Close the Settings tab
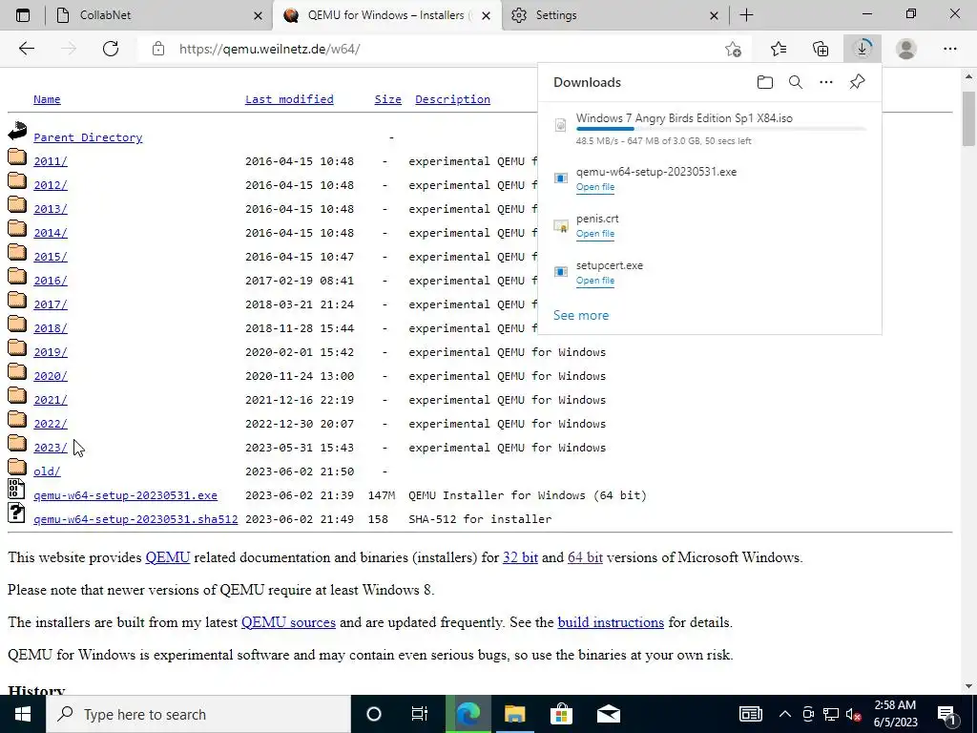977x733 pixels. 714,16
